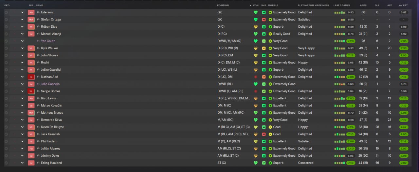419x172 pixels.
Task: Click Stefan Ortega's red match sharpness icon
Action: tap(264, 20)
